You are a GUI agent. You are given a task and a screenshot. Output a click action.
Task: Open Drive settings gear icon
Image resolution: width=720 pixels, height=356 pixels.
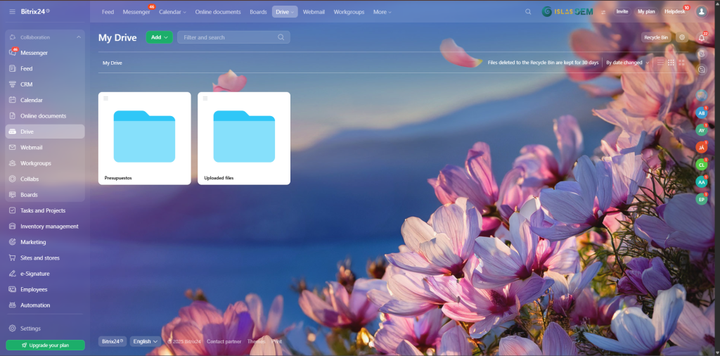pos(681,37)
